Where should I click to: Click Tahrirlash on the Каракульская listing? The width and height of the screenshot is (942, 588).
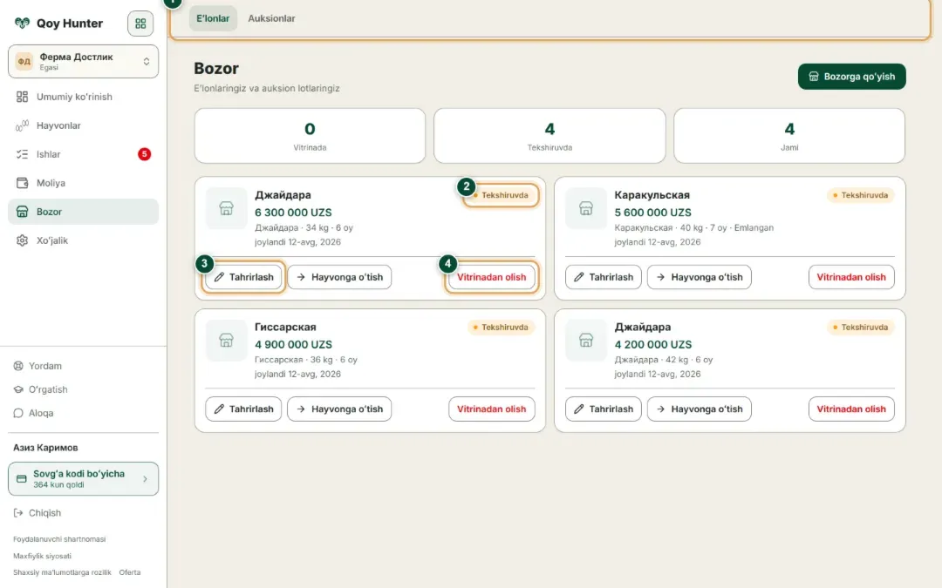[x=604, y=277]
